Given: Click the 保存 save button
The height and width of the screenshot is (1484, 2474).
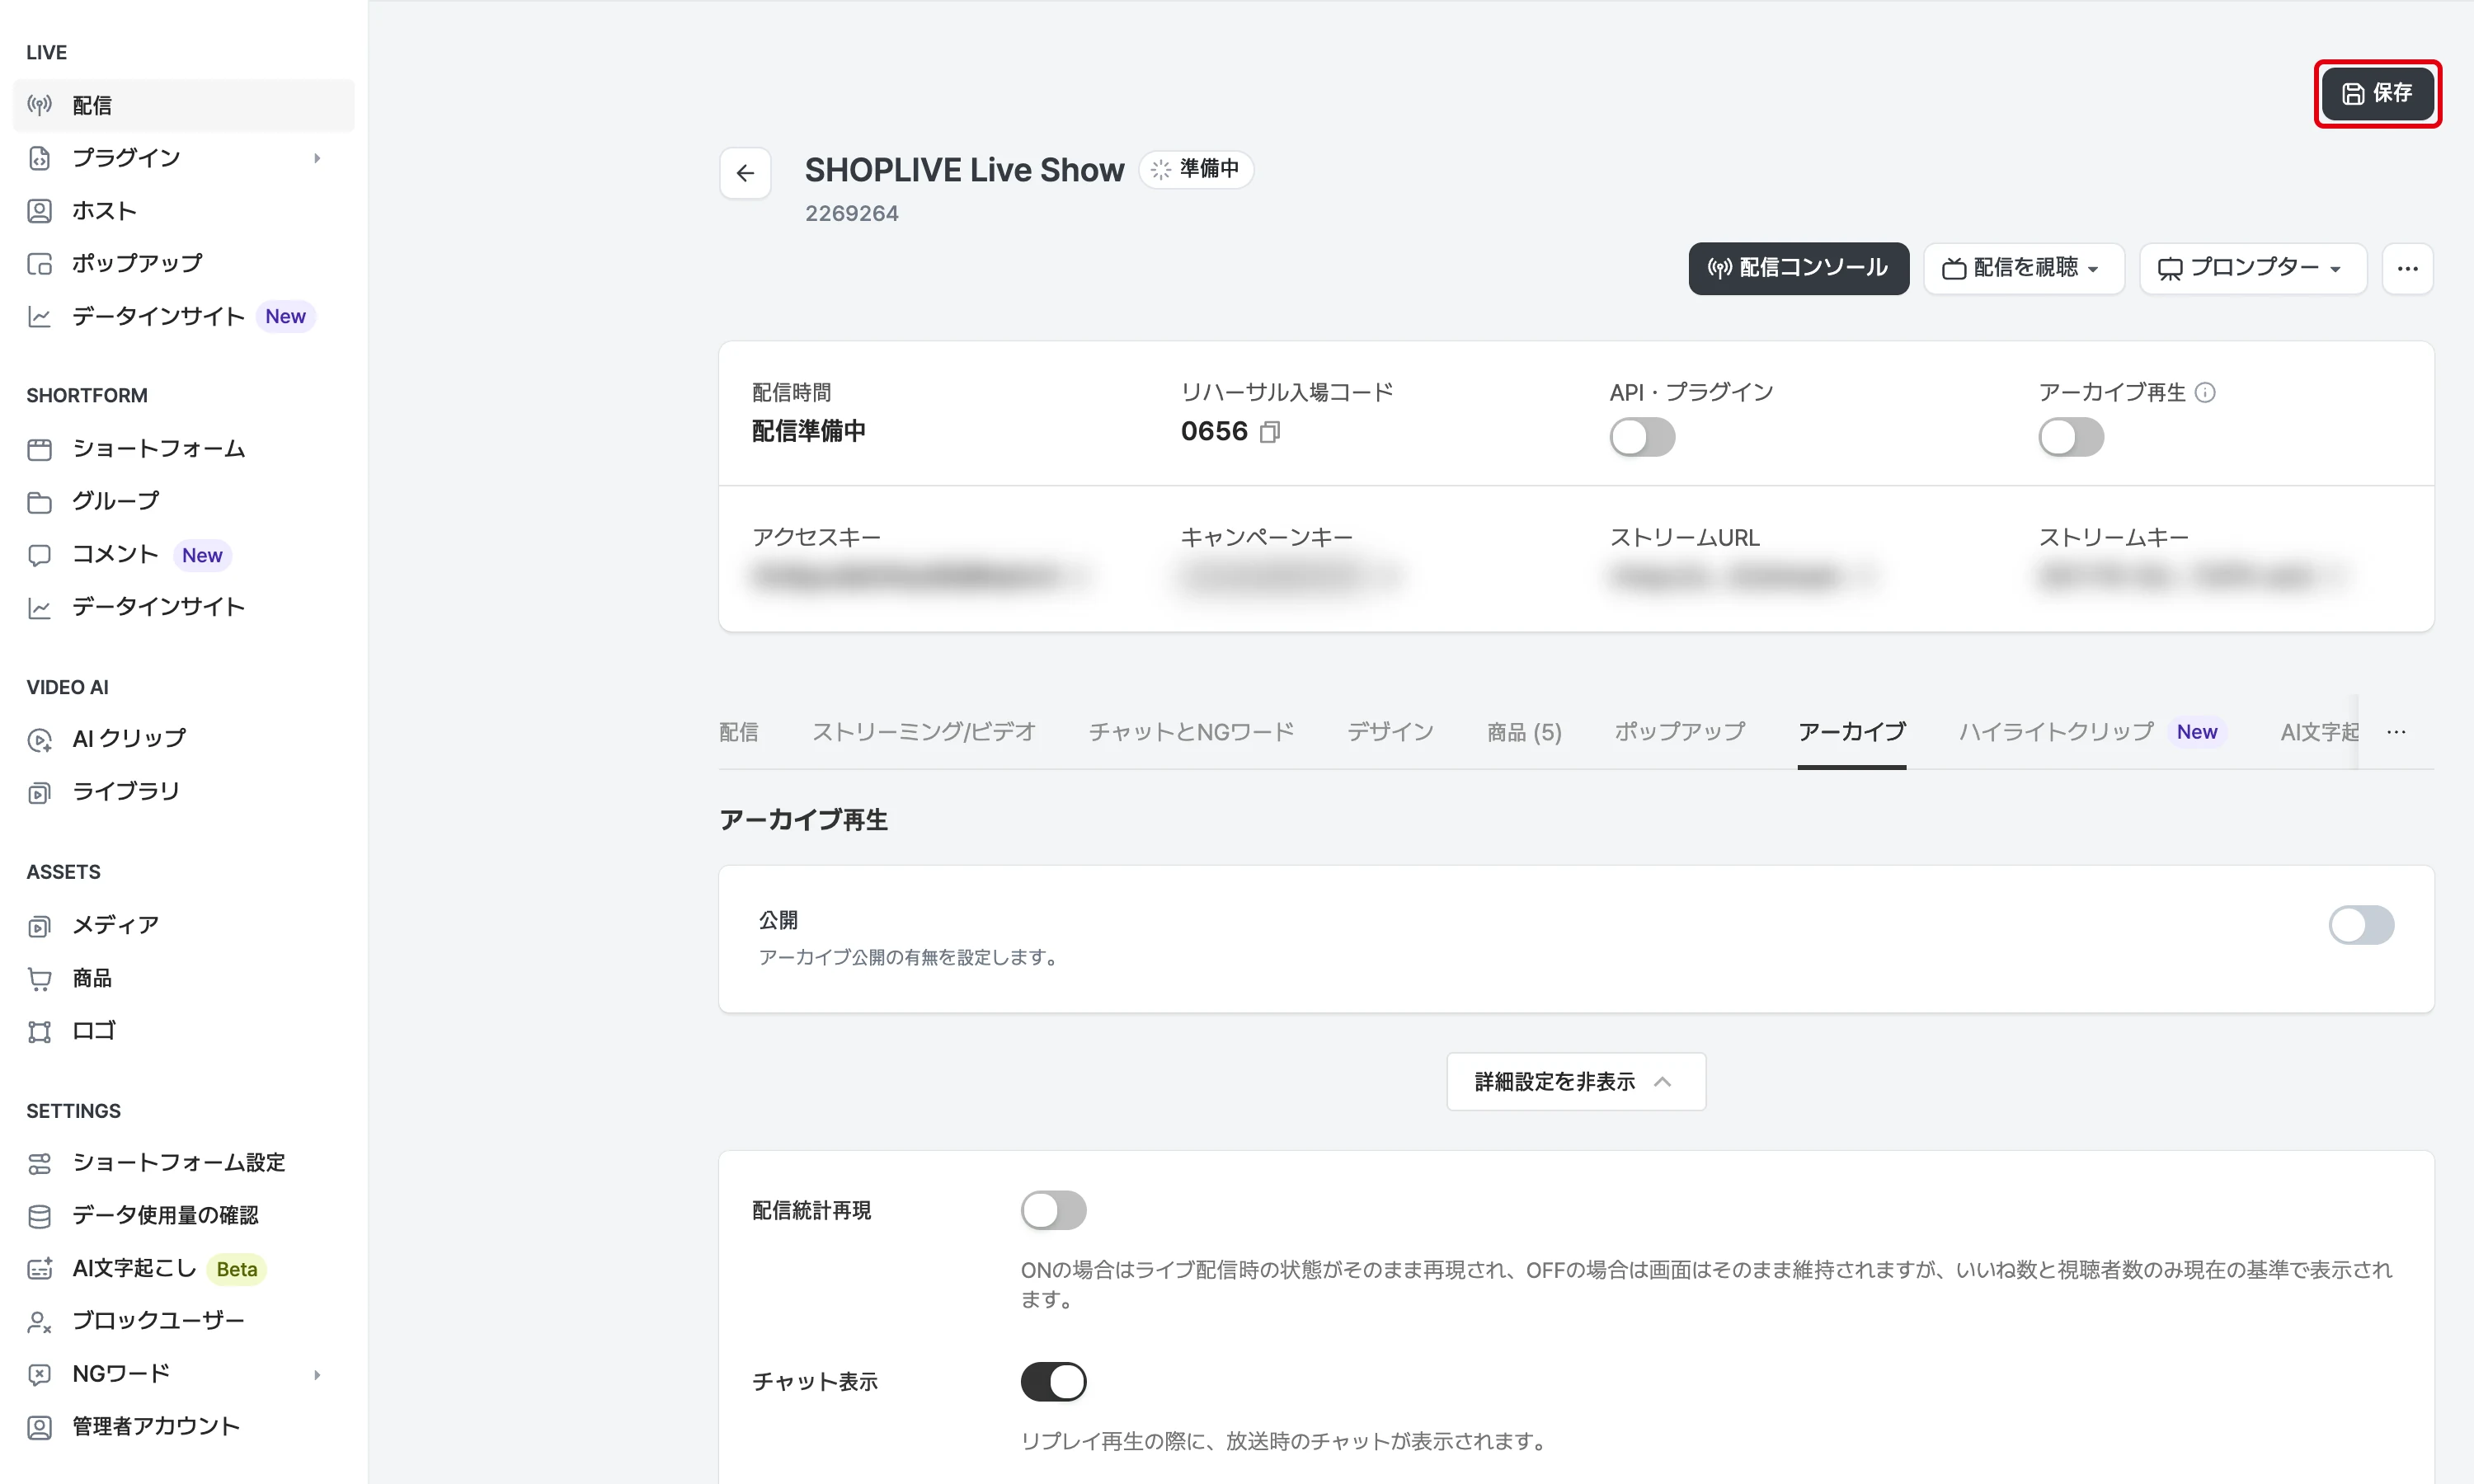Looking at the screenshot, I should pos(2377,93).
